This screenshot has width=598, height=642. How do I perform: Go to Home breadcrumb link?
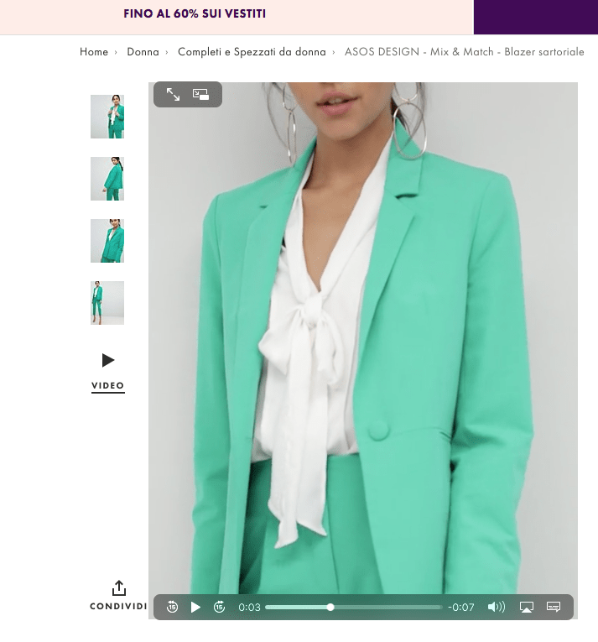[94, 52]
